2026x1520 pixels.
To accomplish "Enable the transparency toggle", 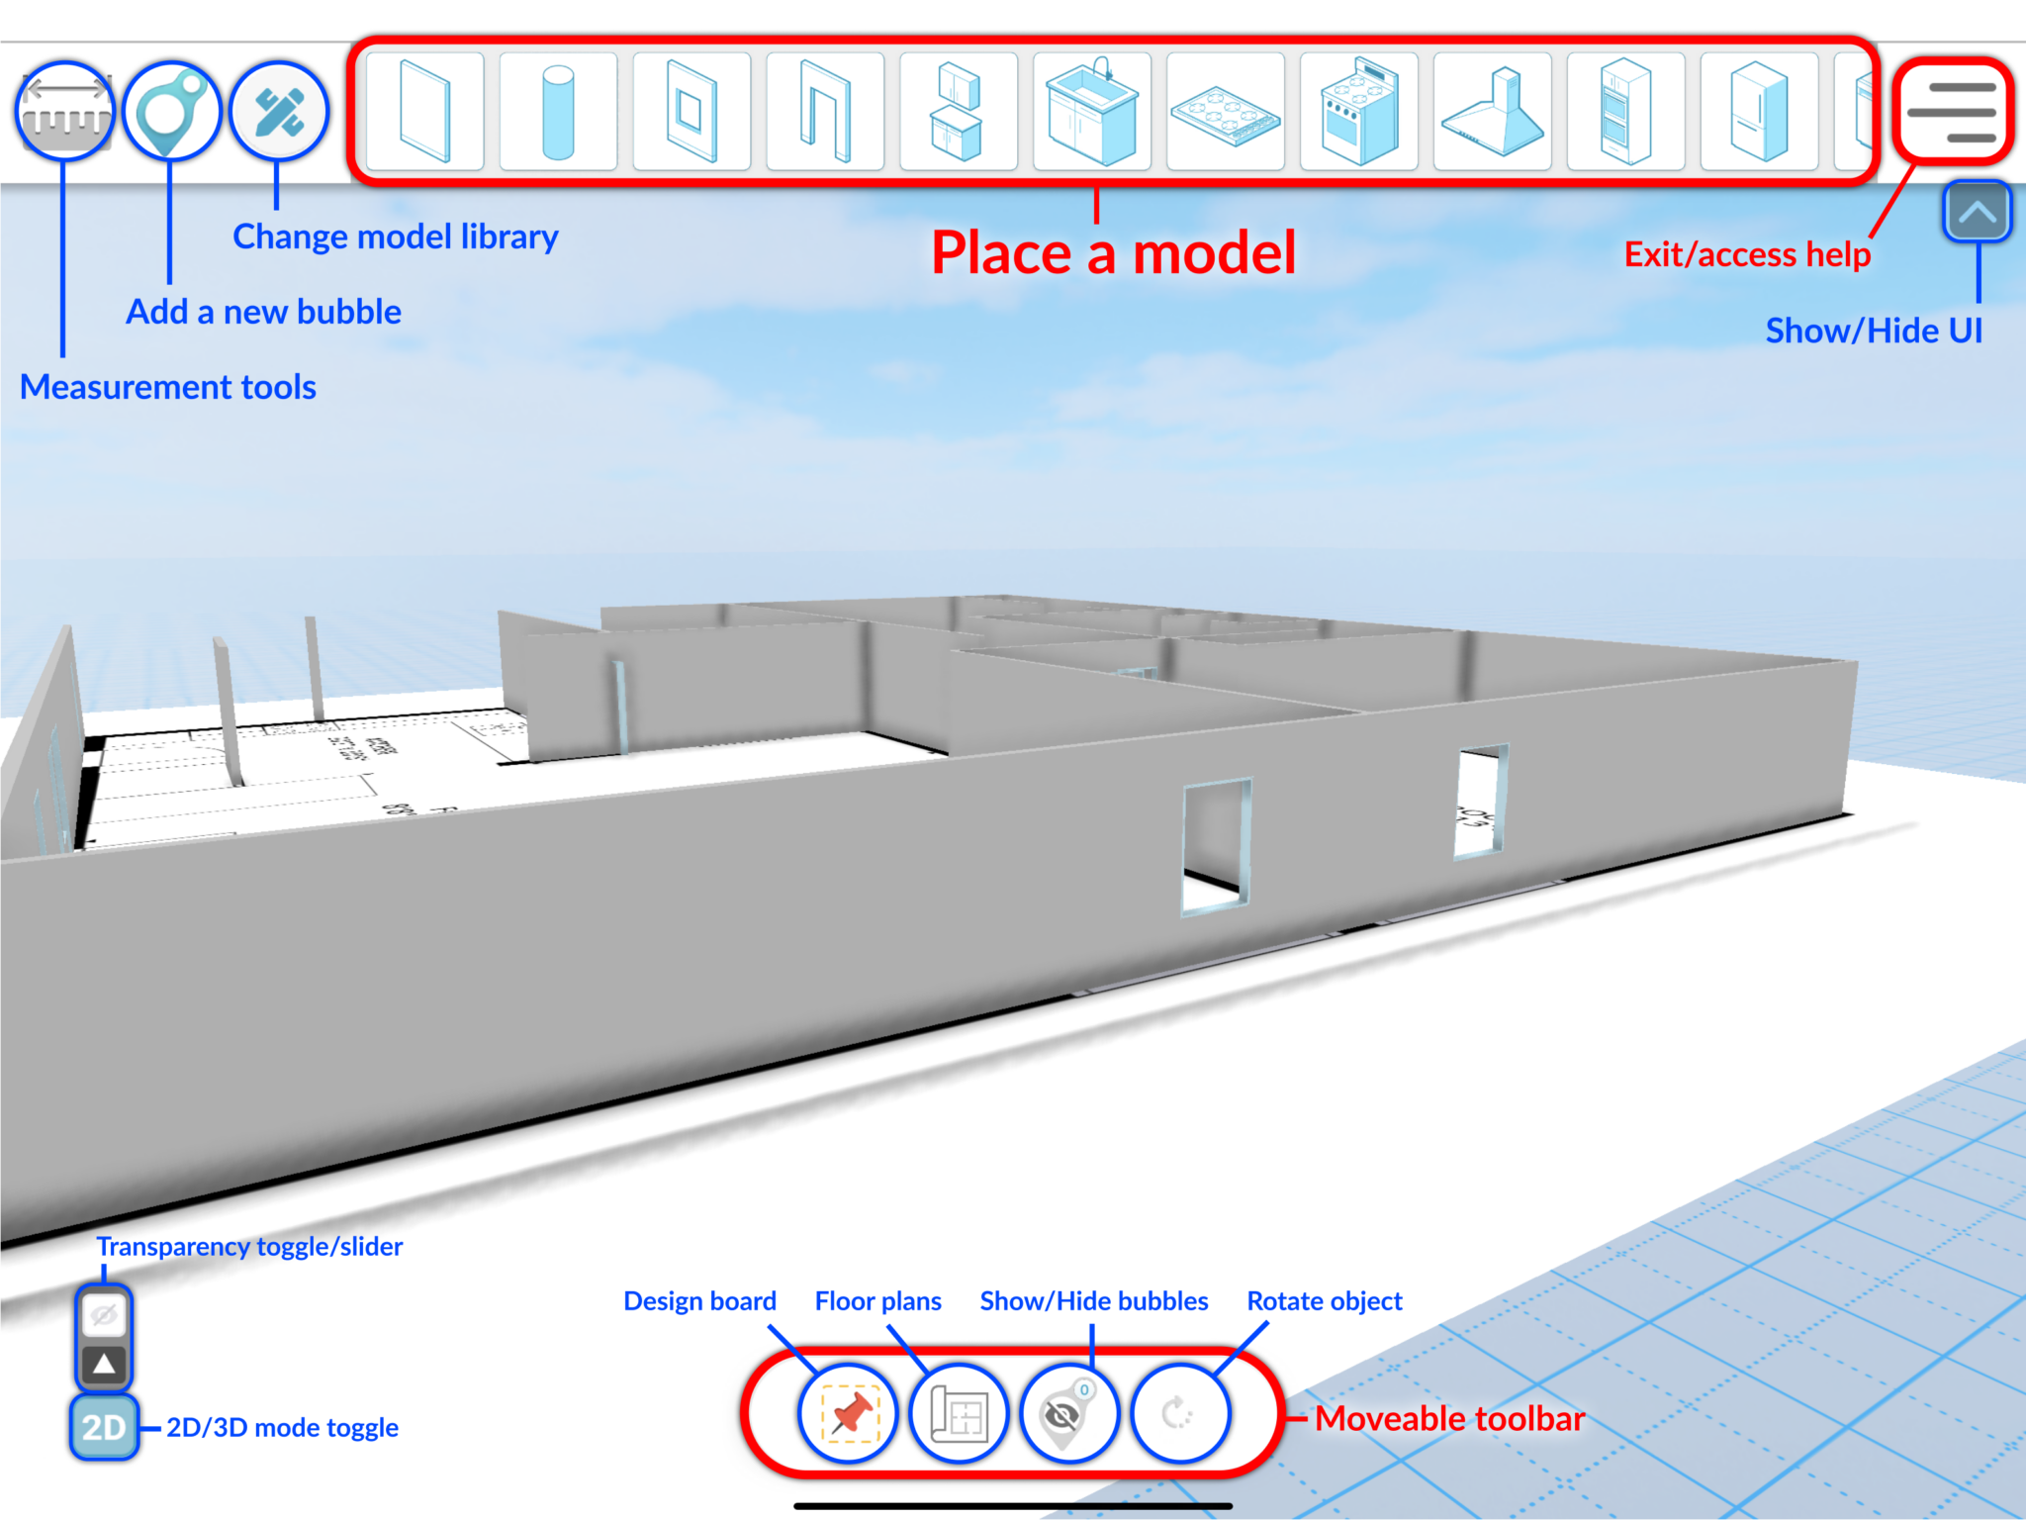I will [x=103, y=1312].
